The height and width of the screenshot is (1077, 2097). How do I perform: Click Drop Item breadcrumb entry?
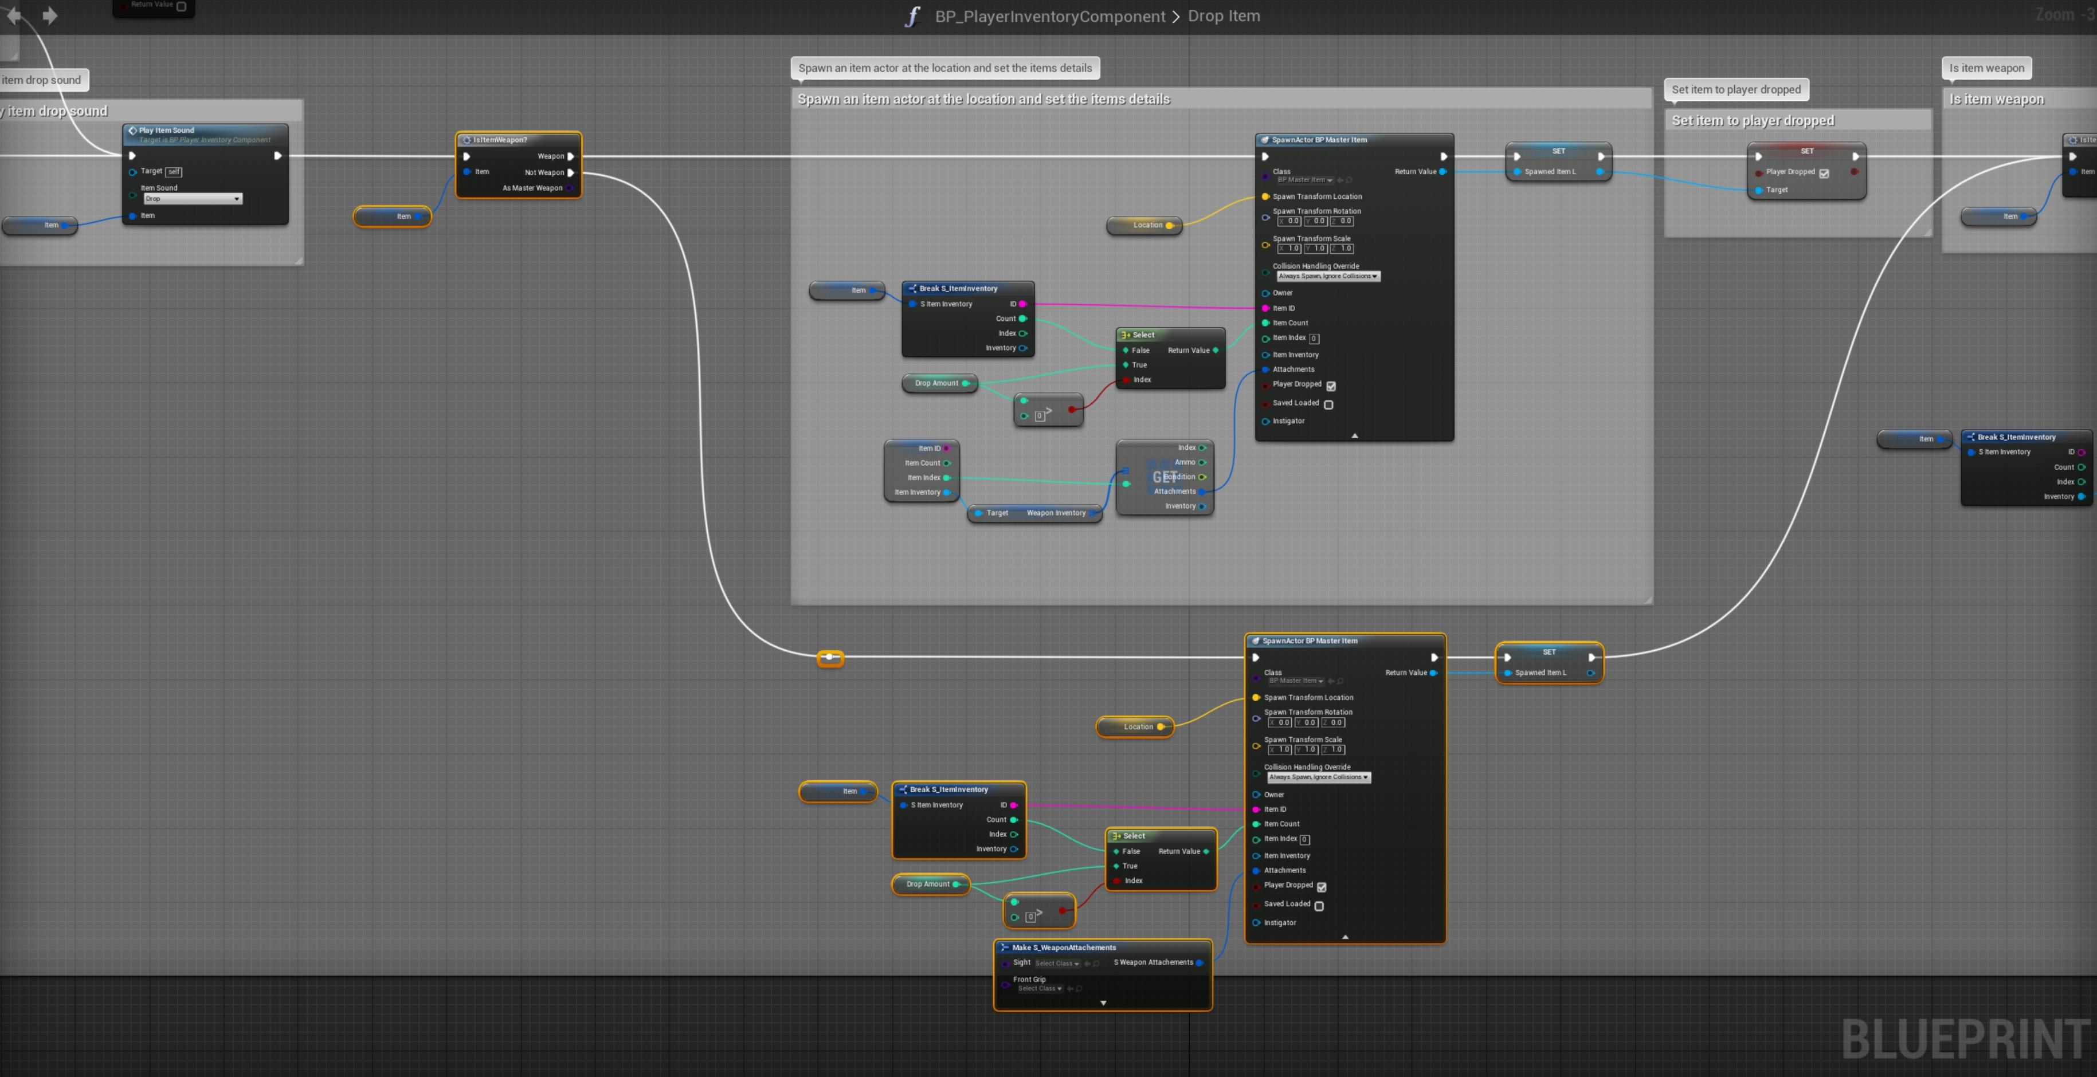pos(1224,16)
